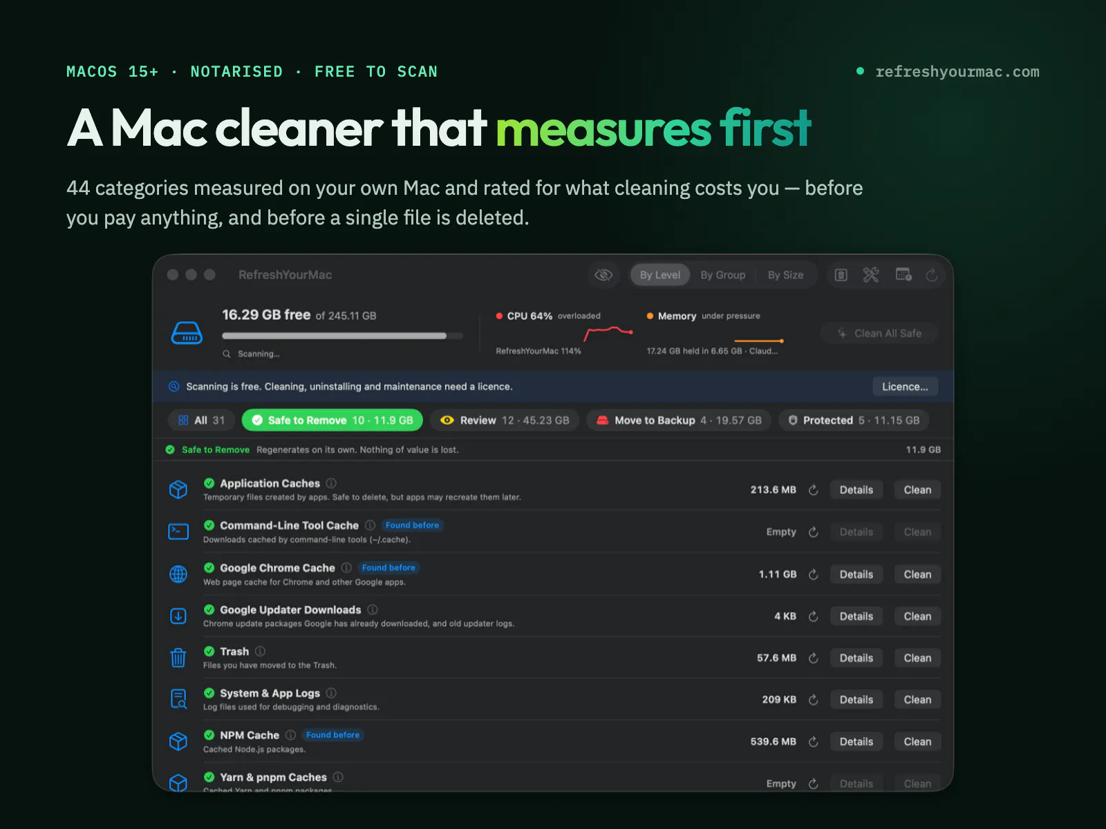The height and width of the screenshot is (829, 1106).
Task: Open the Licence... button
Action: 905,387
